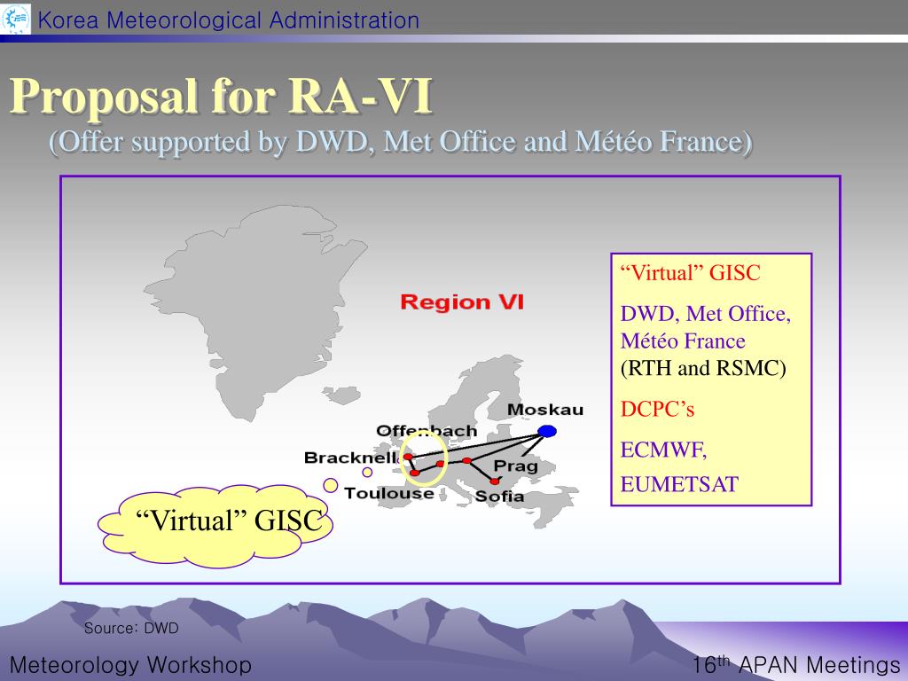Viewport: 908px width, 681px height.
Task: Click 'EUMETSAT' in the legend box
Action: (x=679, y=484)
